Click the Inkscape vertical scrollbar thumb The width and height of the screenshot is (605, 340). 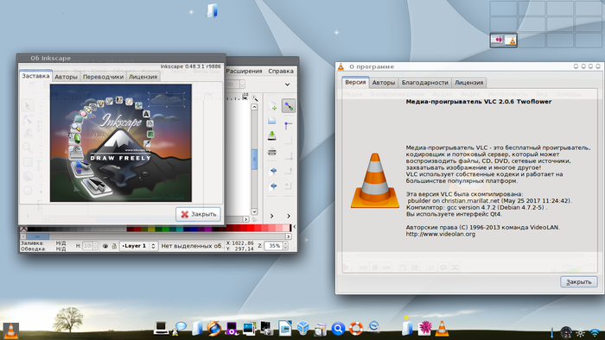[x=254, y=159]
